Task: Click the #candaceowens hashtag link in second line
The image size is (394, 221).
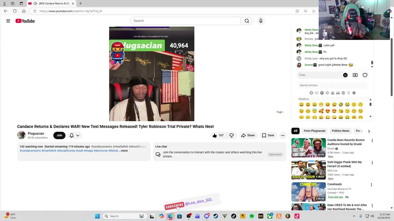Action: pos(30,151)
